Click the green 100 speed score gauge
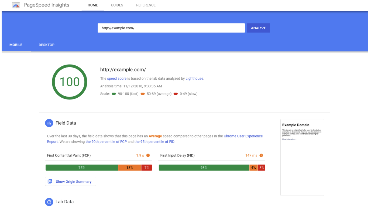Viewport: 371px width, 213px height. [69, 82]
